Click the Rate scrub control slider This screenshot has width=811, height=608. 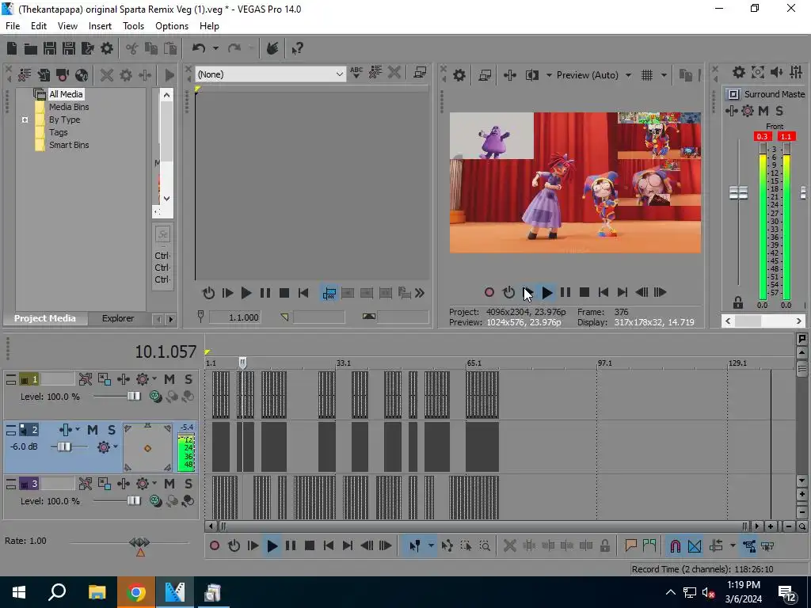(139, 543)
